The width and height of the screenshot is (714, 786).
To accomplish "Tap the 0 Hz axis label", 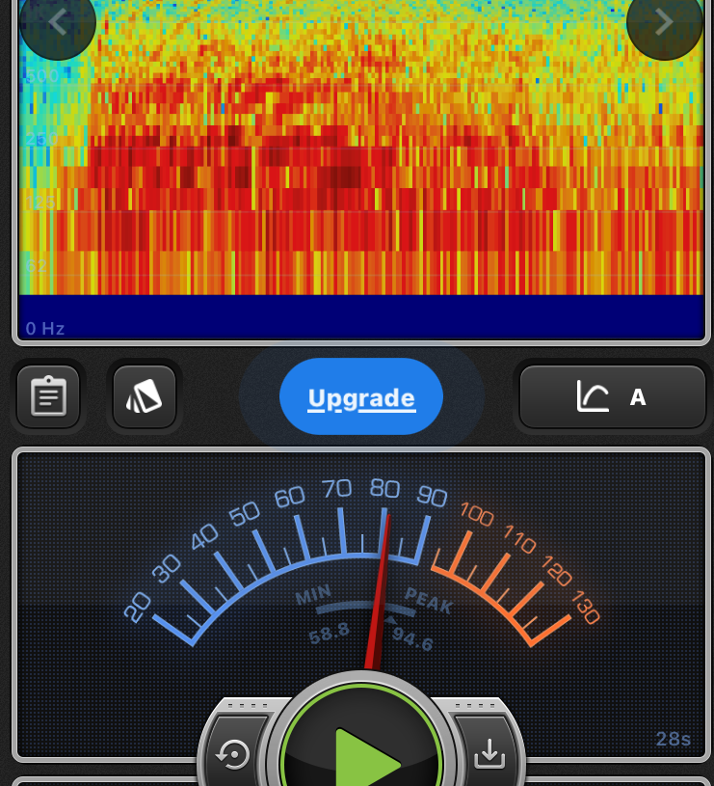I will (45, 329).
